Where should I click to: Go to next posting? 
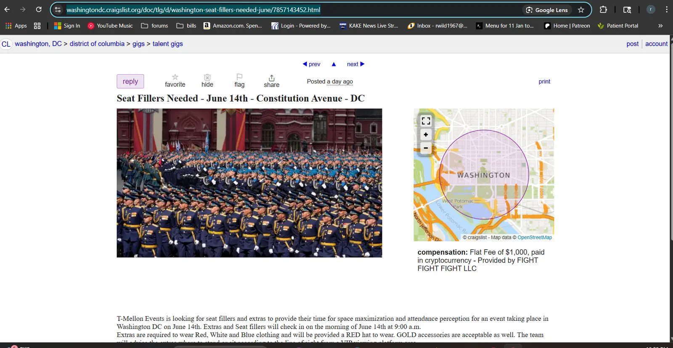point(355,64)
